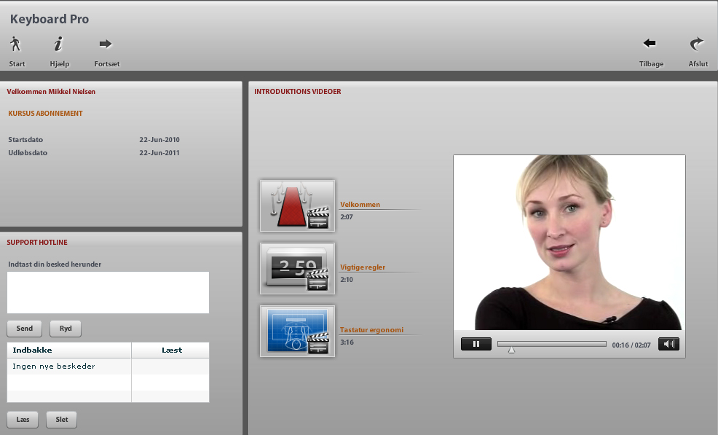Open the Velkommen red carpet video thumbnail
Screen dimensions: 718x435
tap(297, 205)
